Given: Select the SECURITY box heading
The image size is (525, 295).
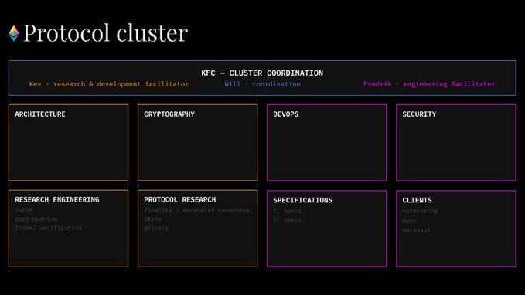Looking at the screenshot, I should [x=419, y=114].
